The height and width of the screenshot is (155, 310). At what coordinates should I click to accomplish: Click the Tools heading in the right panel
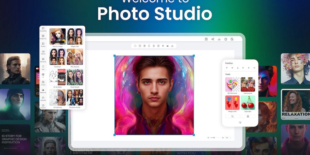(228, 74)
